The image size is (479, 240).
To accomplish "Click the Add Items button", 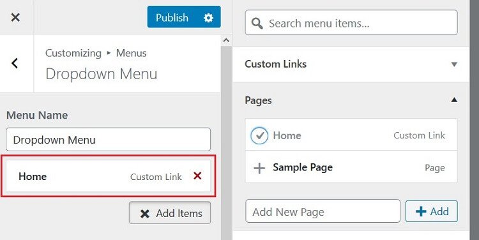I will coord(170,213).
